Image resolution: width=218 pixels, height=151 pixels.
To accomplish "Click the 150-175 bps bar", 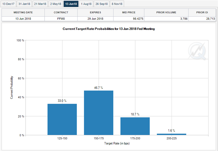I will [98, 113].
